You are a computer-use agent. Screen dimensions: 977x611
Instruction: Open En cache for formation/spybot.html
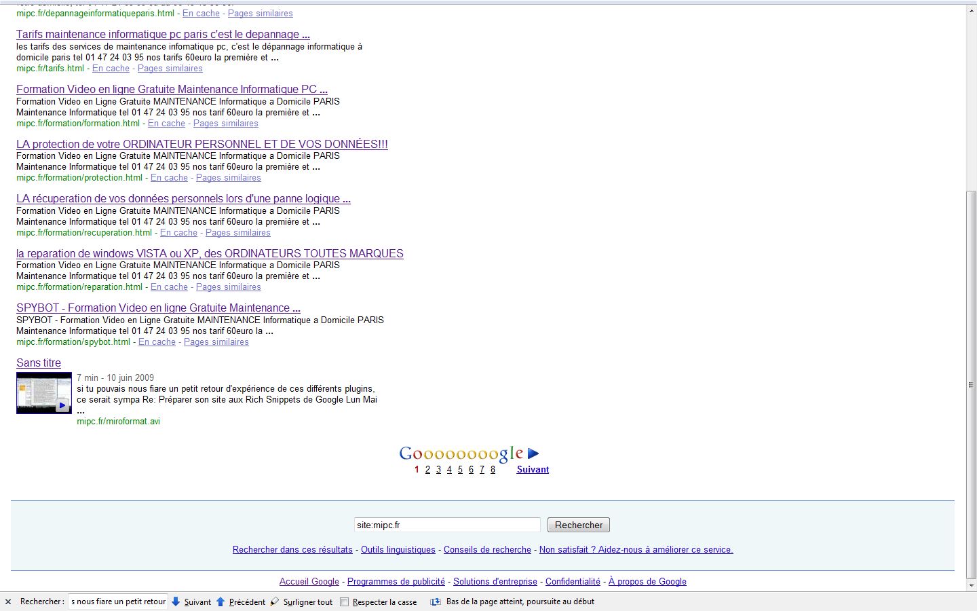157,342
